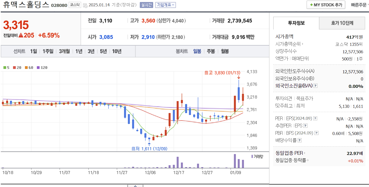Expand the 동일업종 등락률 entry
This screenshot has width=369, height=187.
coord(308,160)
